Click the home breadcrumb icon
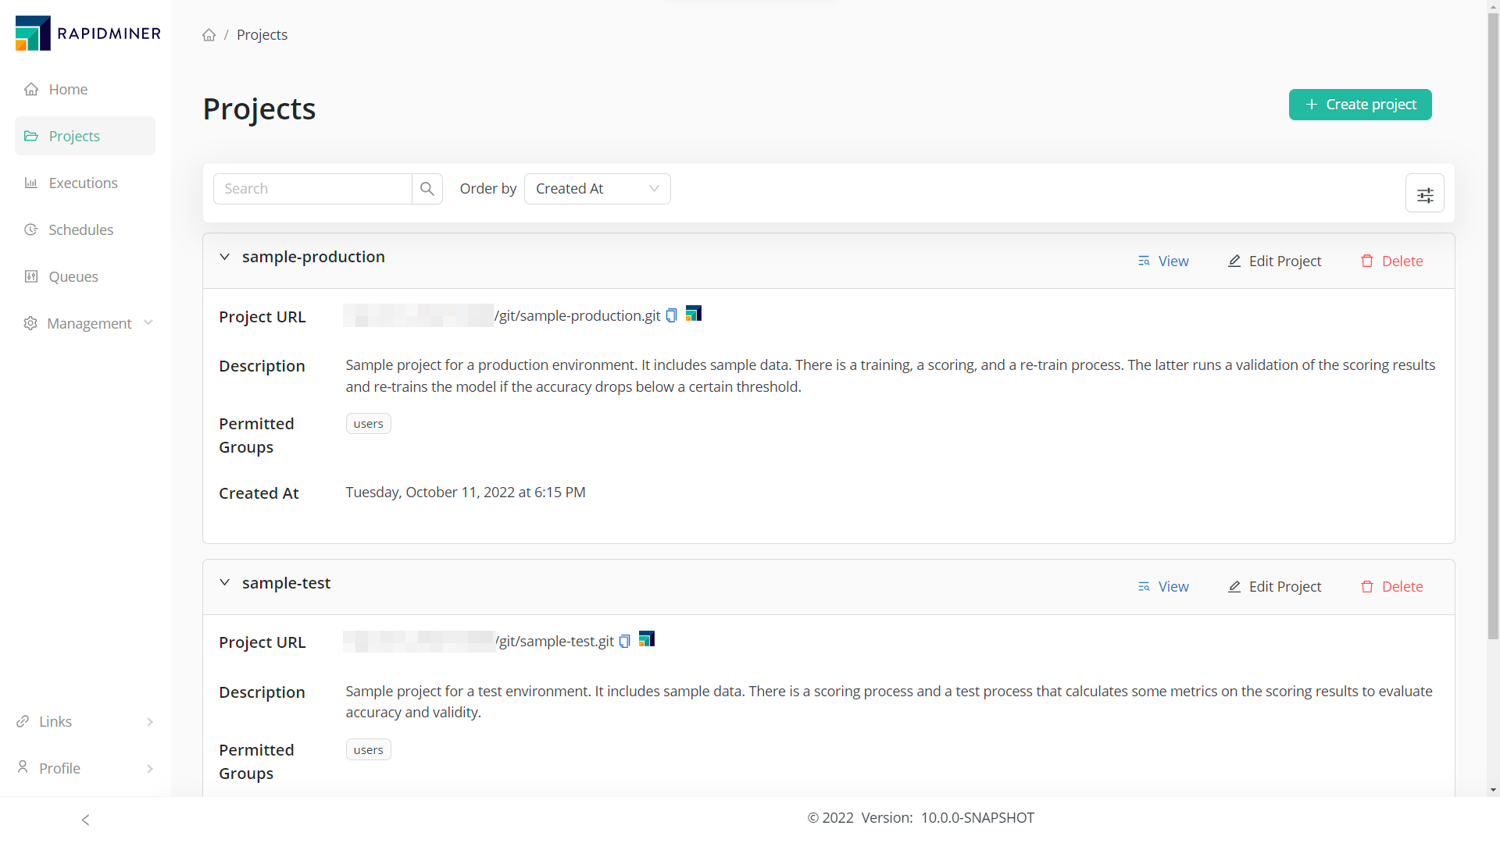Screen dimensions: 1500x843 [x=209, y=35]
